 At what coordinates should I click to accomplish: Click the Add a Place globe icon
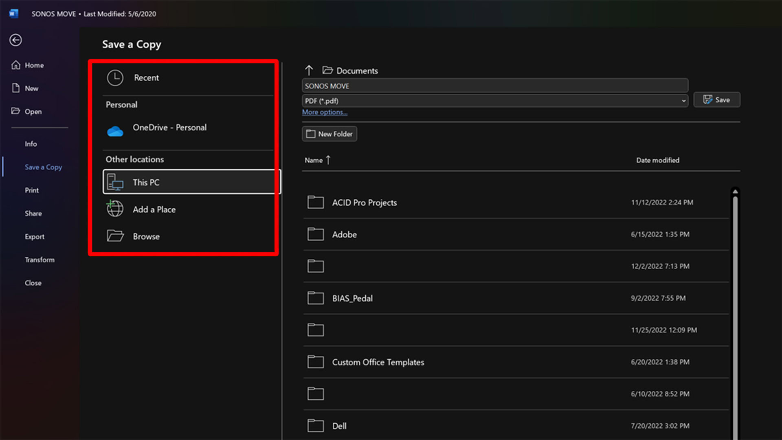(x=115, y=209)
